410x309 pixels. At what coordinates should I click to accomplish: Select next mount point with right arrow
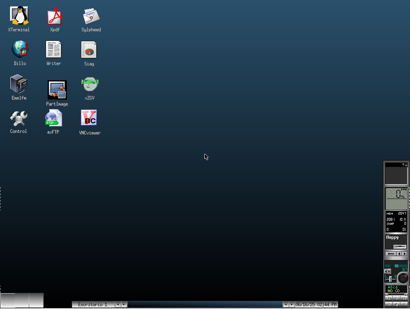coord(405,254)
